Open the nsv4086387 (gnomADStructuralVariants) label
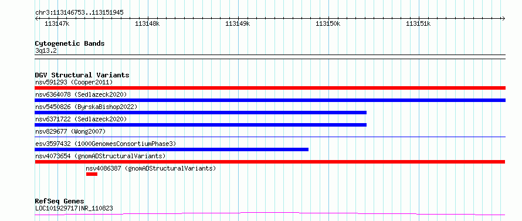Viewport: 522px width, 221px height. [151, 168]
